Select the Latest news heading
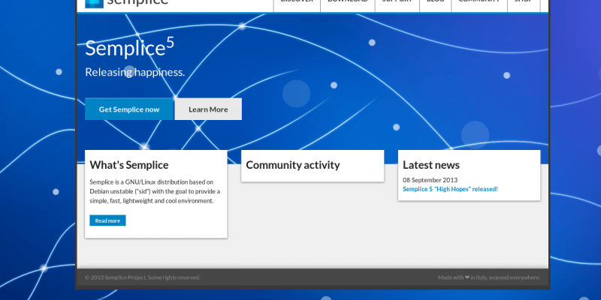The width and height of the screenshot is (601, 300). [430, 165]
